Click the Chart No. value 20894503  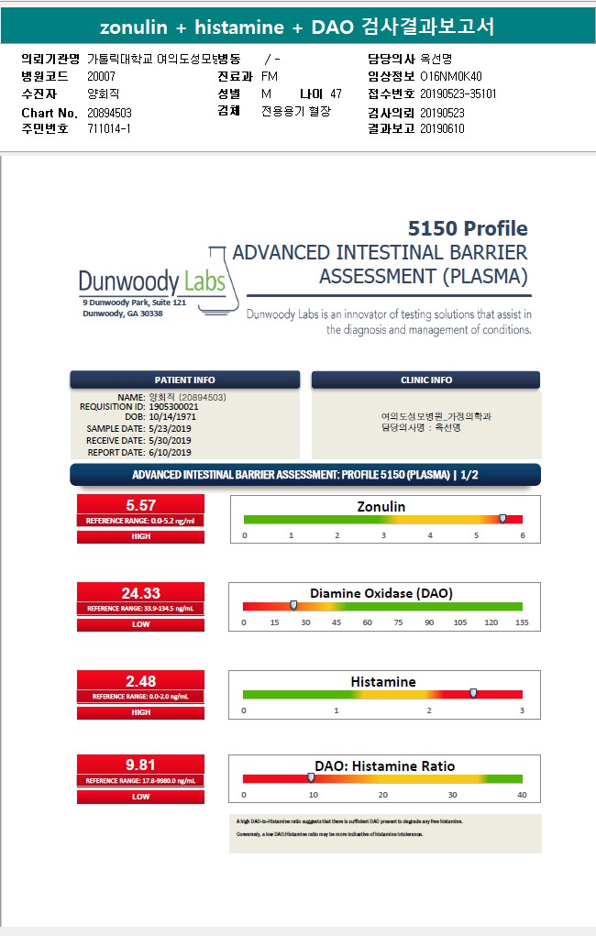click(x=109, y=113)
